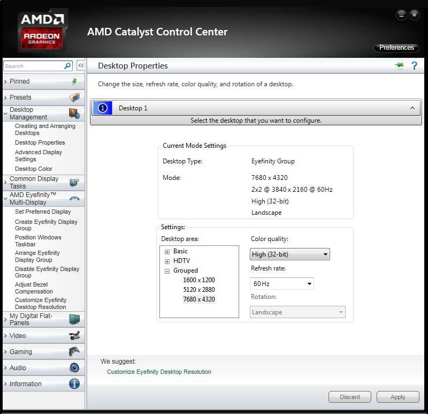Viewport: 428px width, 414px height.
Task: Select 7680 x 4320 grouped resolution
Action: point(199,299)
